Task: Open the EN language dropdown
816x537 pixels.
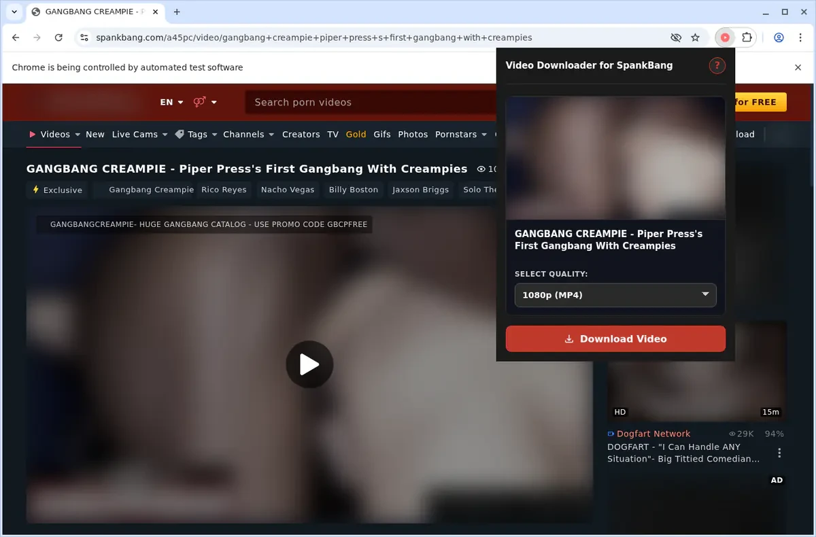Action: [171, 102]
